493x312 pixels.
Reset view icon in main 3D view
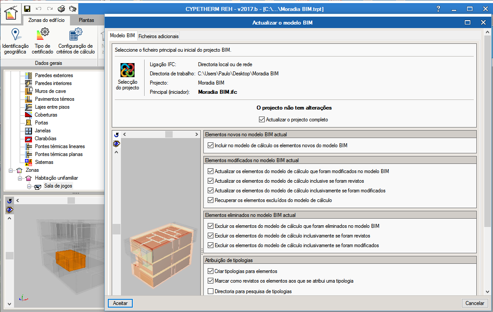(10, 201)
